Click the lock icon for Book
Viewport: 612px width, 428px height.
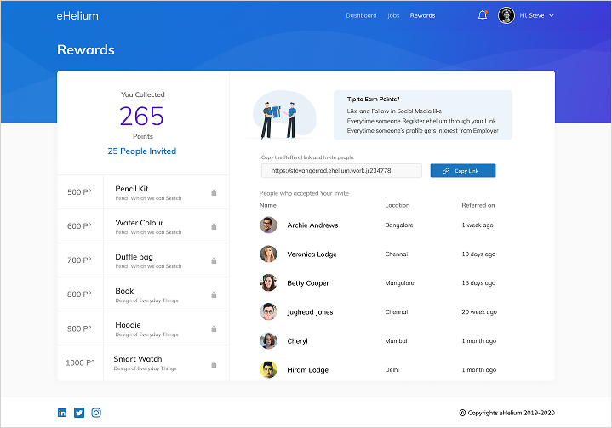tap(214, 294)
